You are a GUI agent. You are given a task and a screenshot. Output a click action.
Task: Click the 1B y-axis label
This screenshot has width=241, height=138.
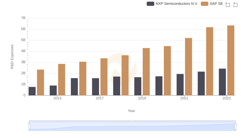point(23,84)
